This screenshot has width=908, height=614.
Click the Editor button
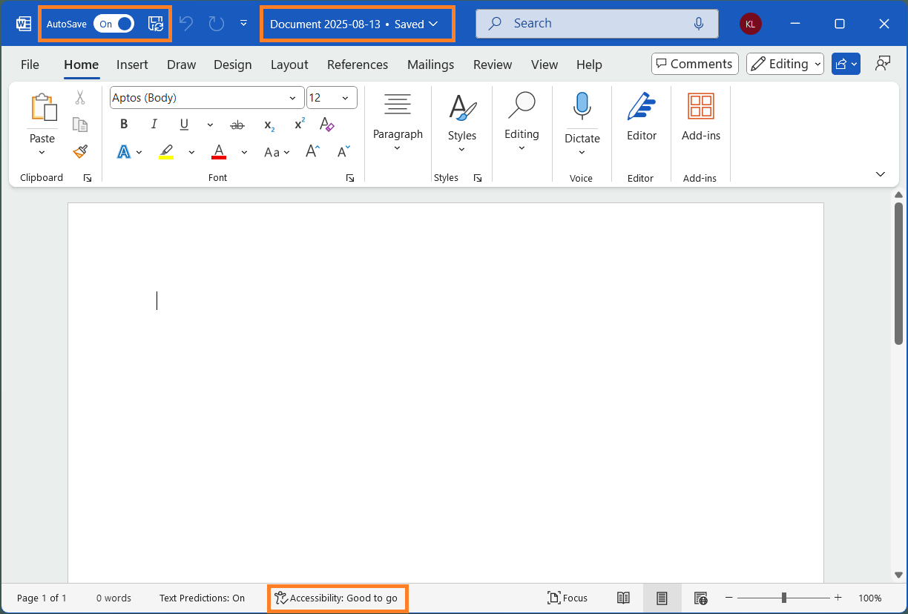click(641, 119)
